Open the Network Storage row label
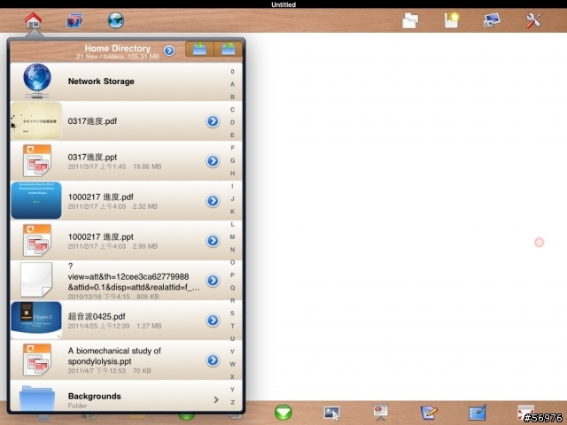Image resolution: width=567 pixels, height=425 pixels. pos(101,81)
